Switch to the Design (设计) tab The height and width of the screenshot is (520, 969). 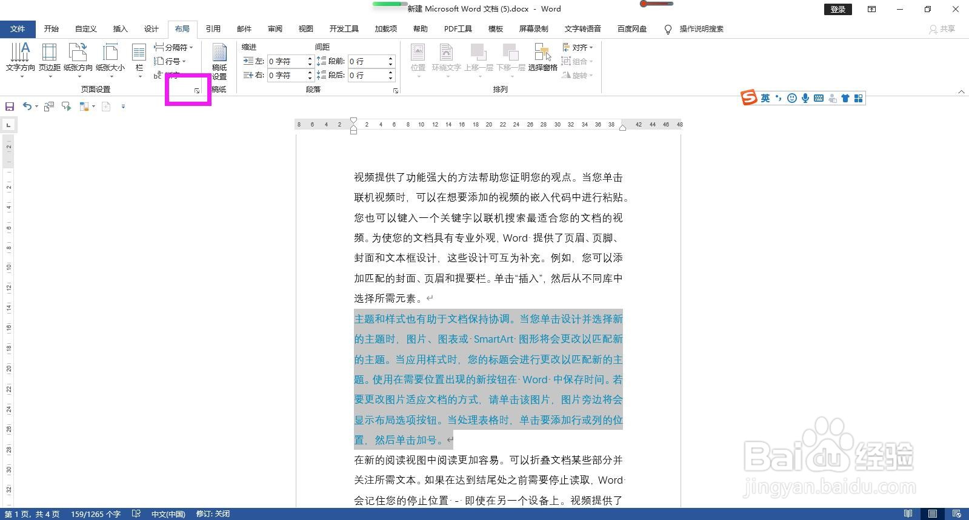[x=152, y=28]
